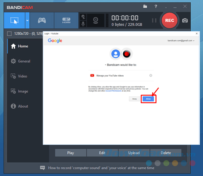Click the Upload button

click(x=134, y=153)
